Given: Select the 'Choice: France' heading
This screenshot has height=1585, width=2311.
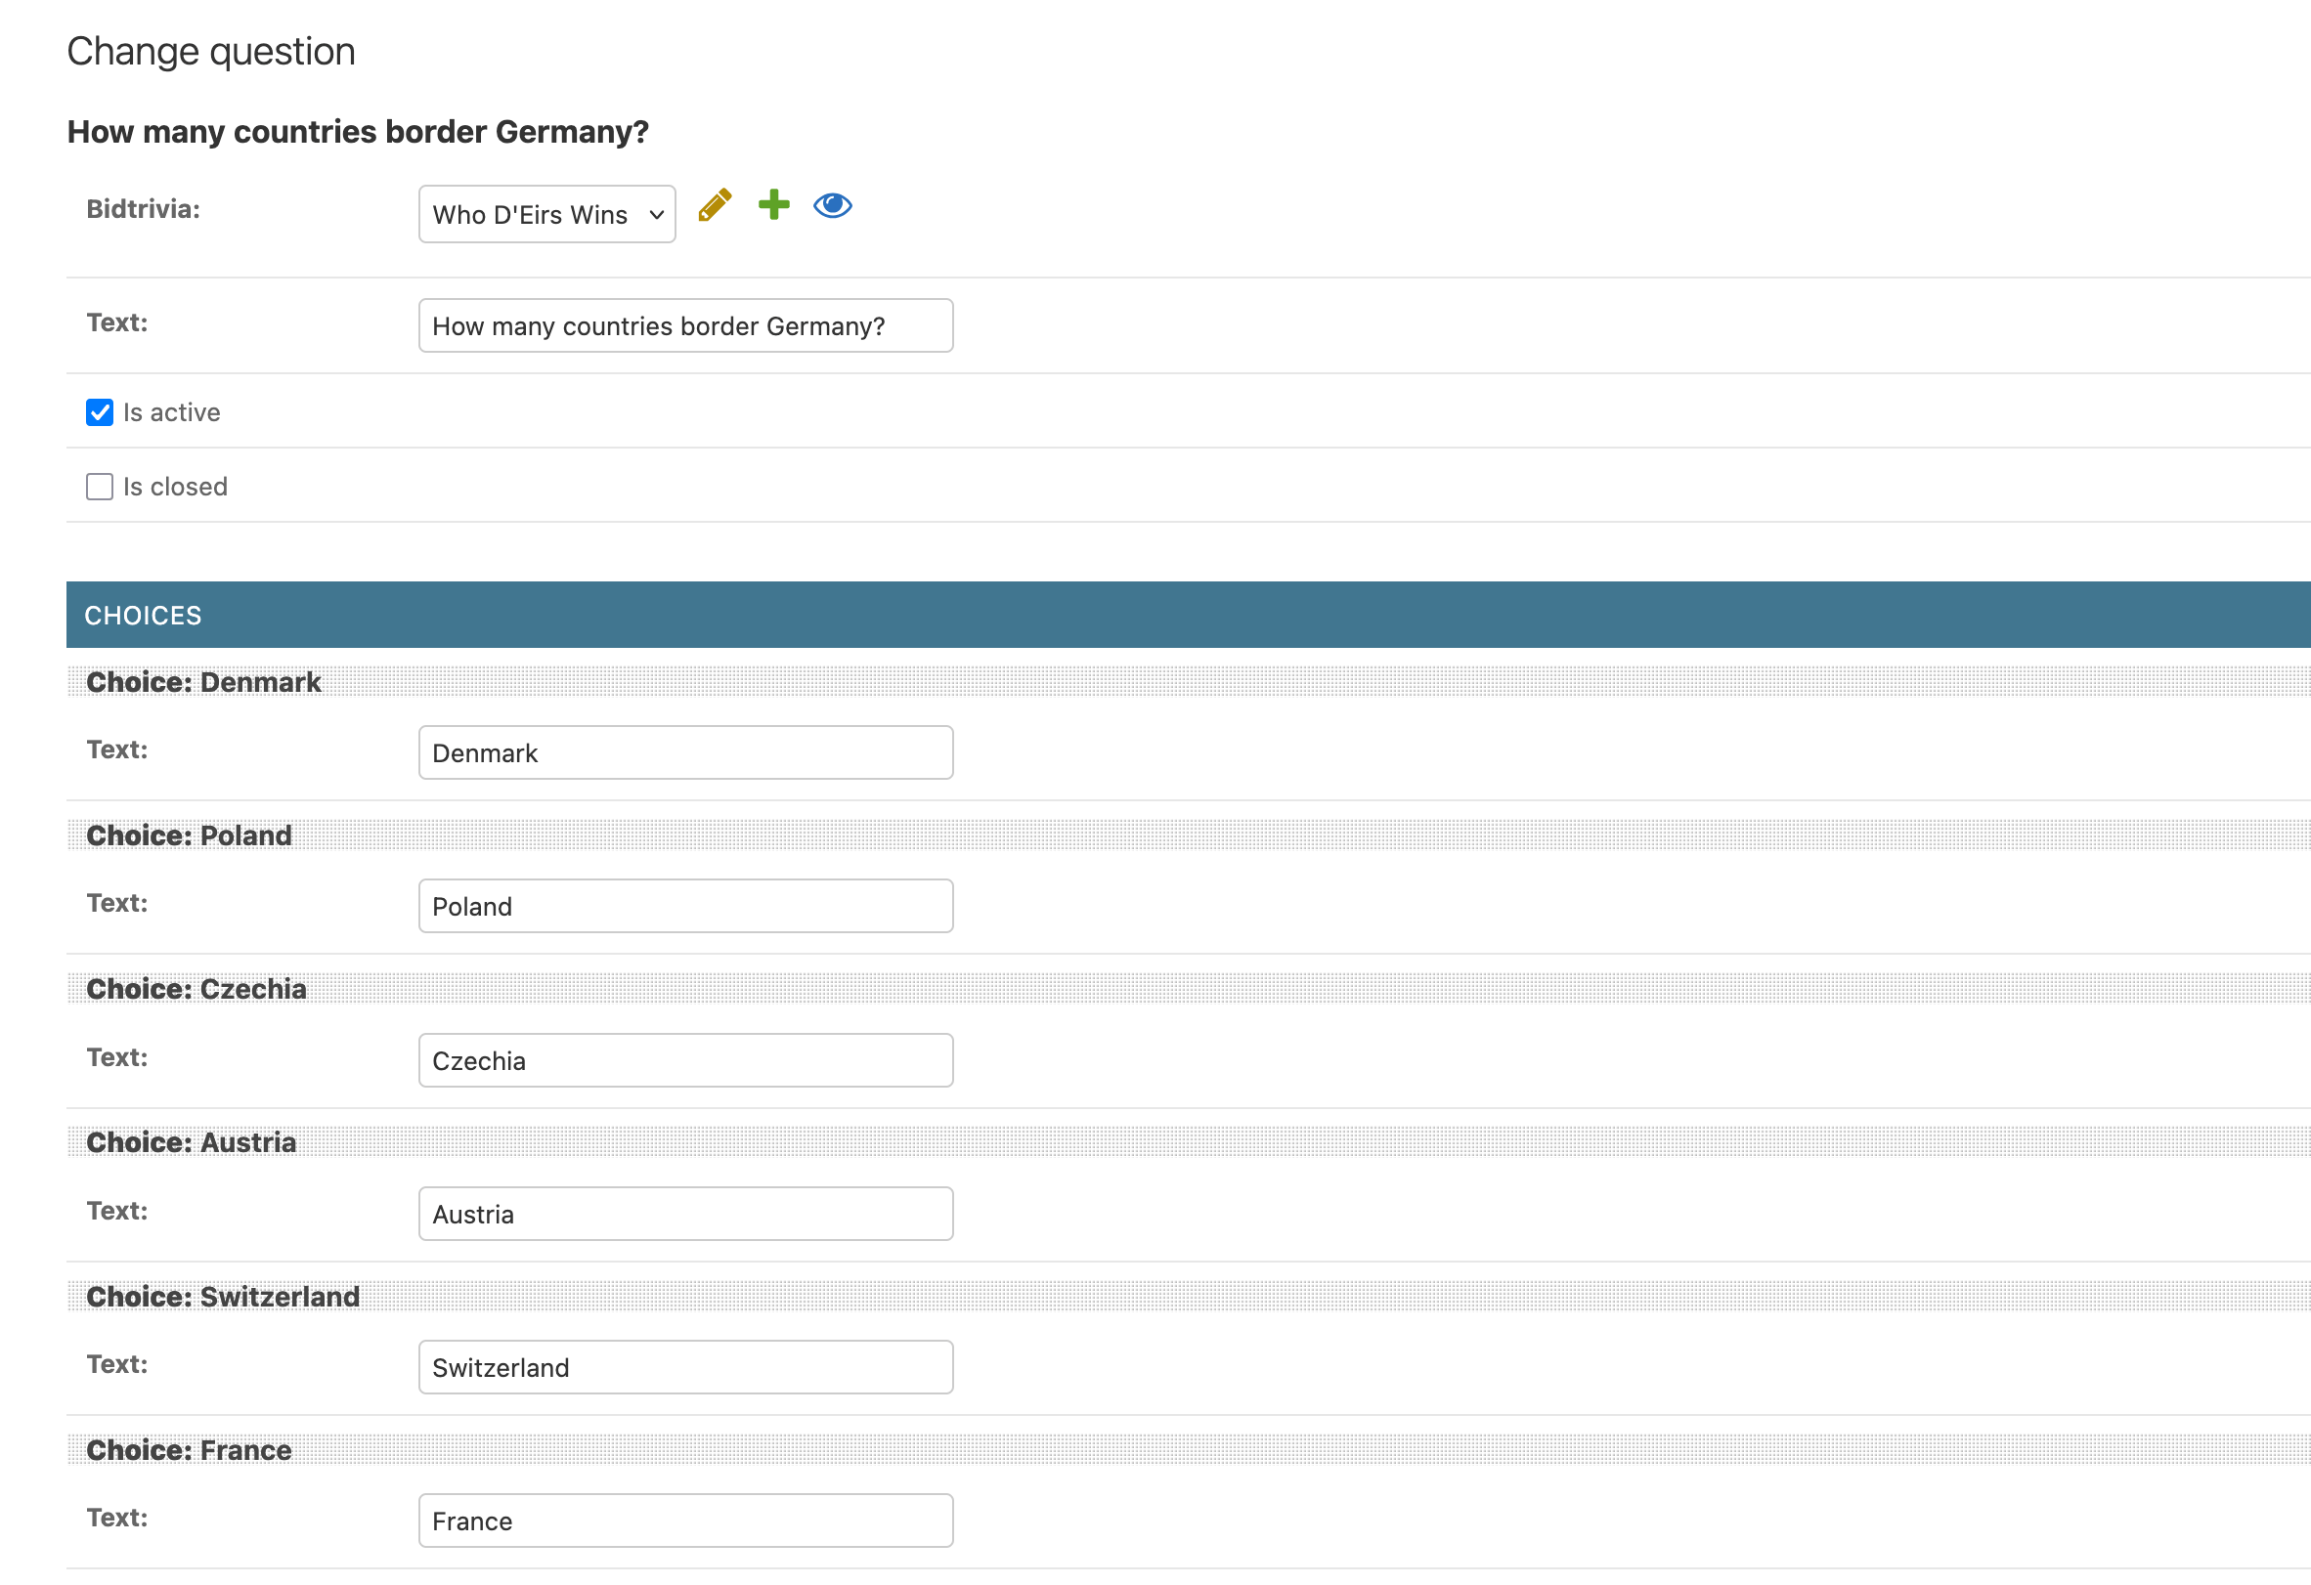Looking at the screenshot, I should [x=189, y=1451].
